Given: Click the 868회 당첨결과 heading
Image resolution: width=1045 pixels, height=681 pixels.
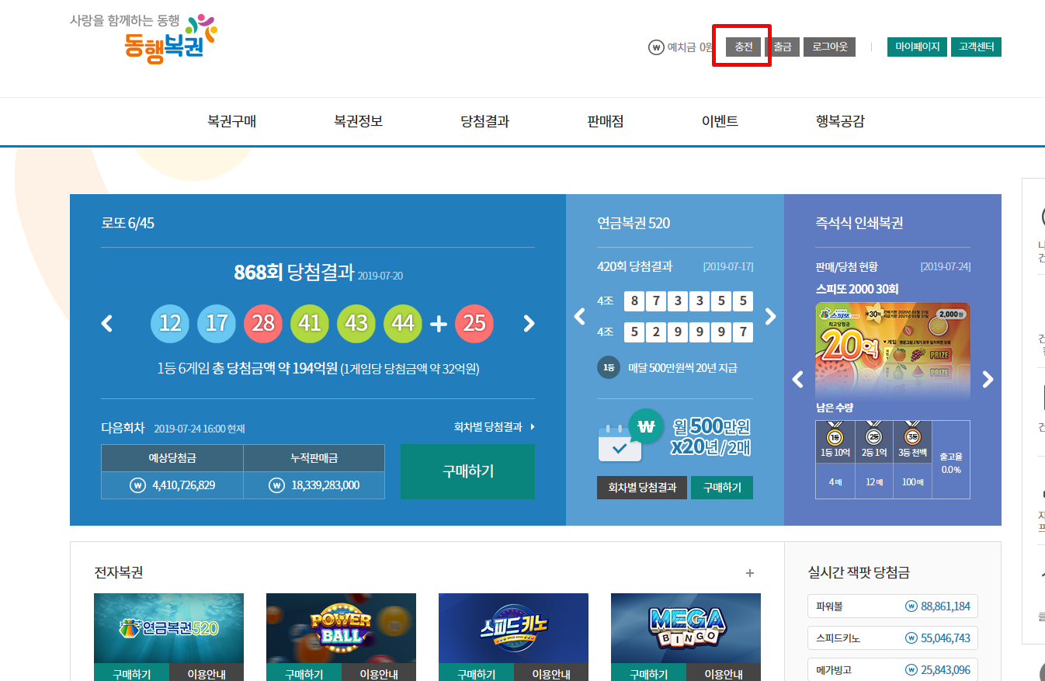Looking at the screenshot, I should tap(294, 273).
